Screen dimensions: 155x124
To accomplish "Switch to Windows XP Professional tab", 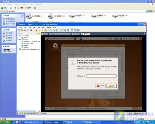I will (x=59, y=34).
